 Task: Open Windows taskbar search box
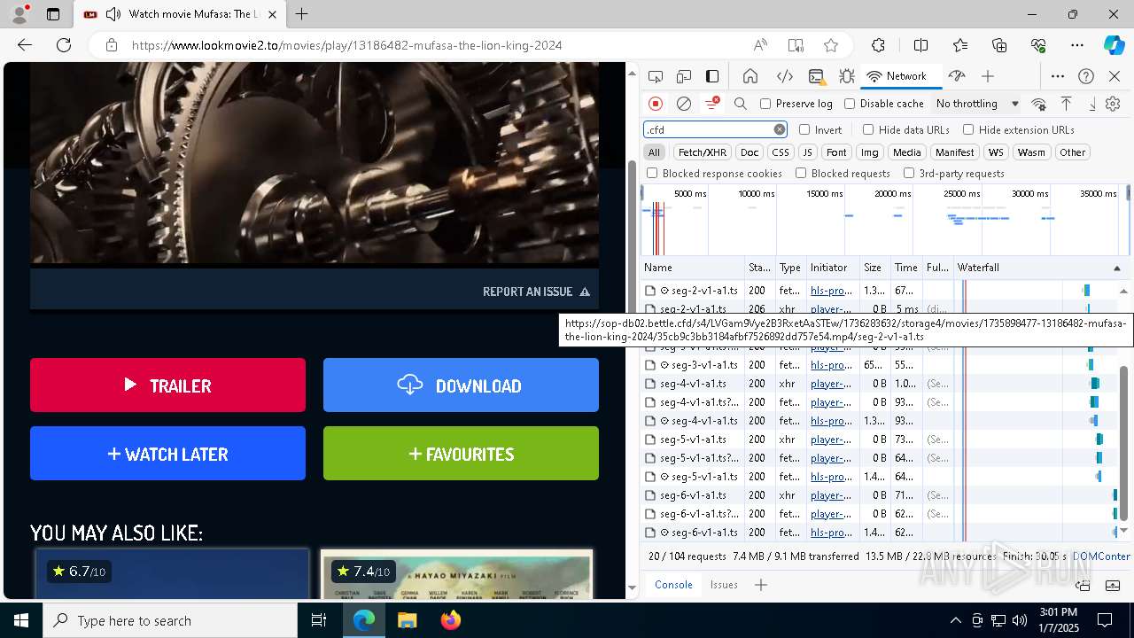pos(170,620)
